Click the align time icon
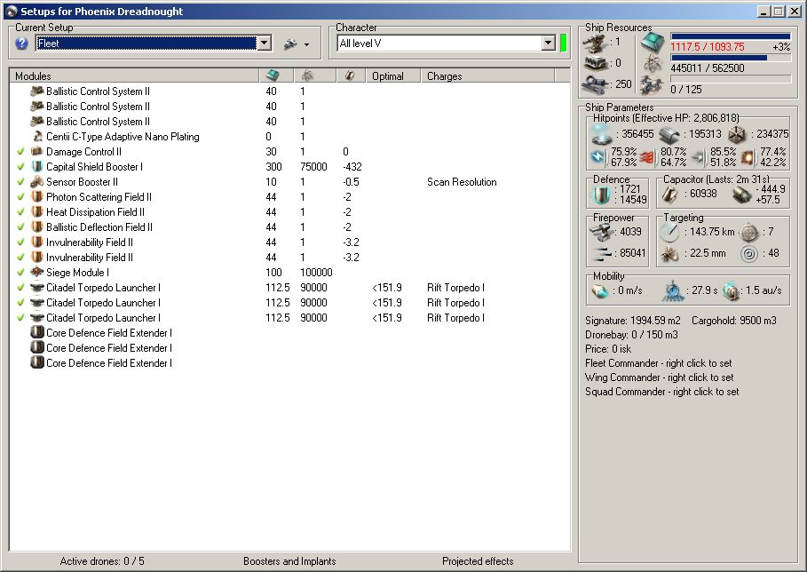Screen dimensions: 807x572 pyautogui.click(x=672, y=291)
